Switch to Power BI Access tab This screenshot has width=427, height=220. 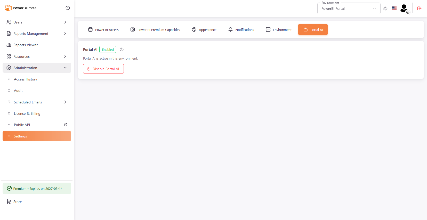[x=103, y=30]
